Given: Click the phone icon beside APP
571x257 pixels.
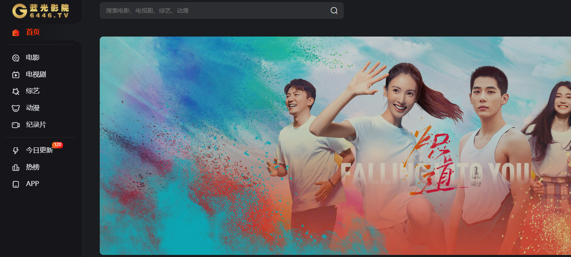Looking at the screenshot, I should point(16,184).
